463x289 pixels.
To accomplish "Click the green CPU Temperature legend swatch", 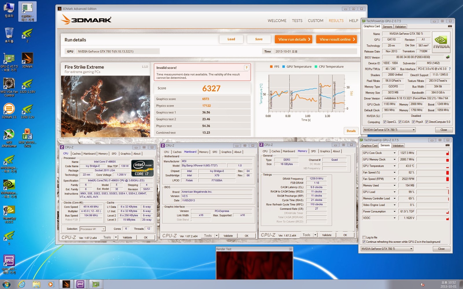I will click(x=316, y=66).
